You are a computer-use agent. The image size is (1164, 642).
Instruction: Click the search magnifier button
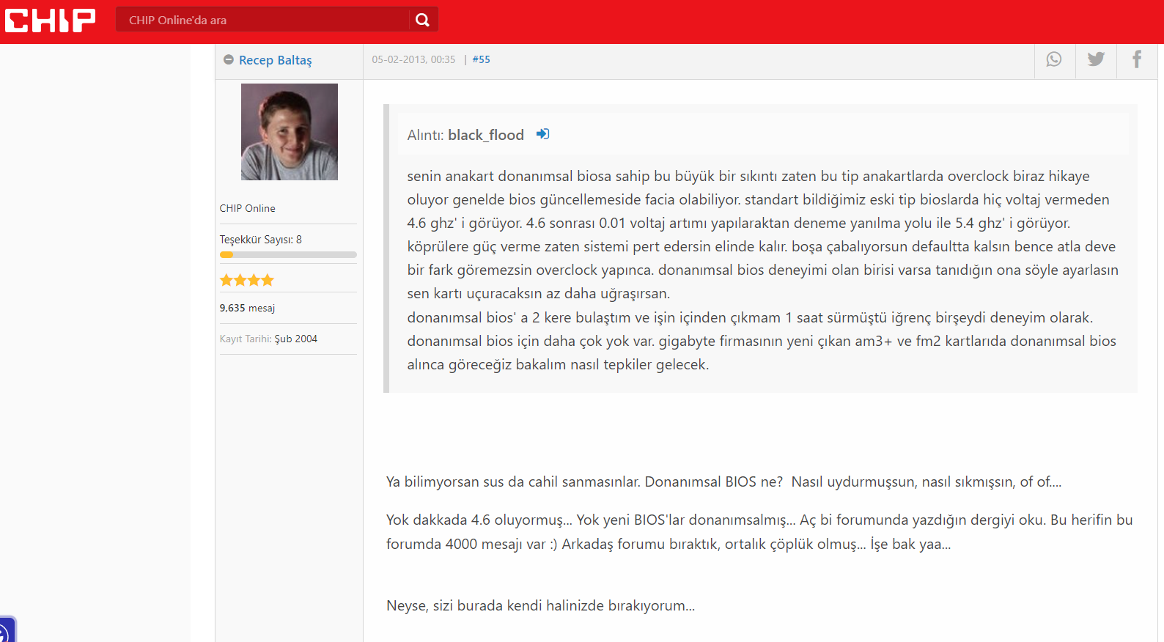coord(423,20)
